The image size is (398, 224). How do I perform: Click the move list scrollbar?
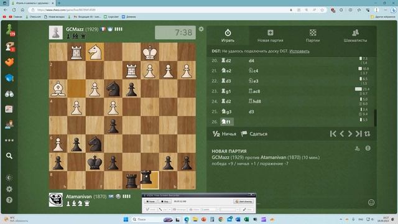coord(375,118)
